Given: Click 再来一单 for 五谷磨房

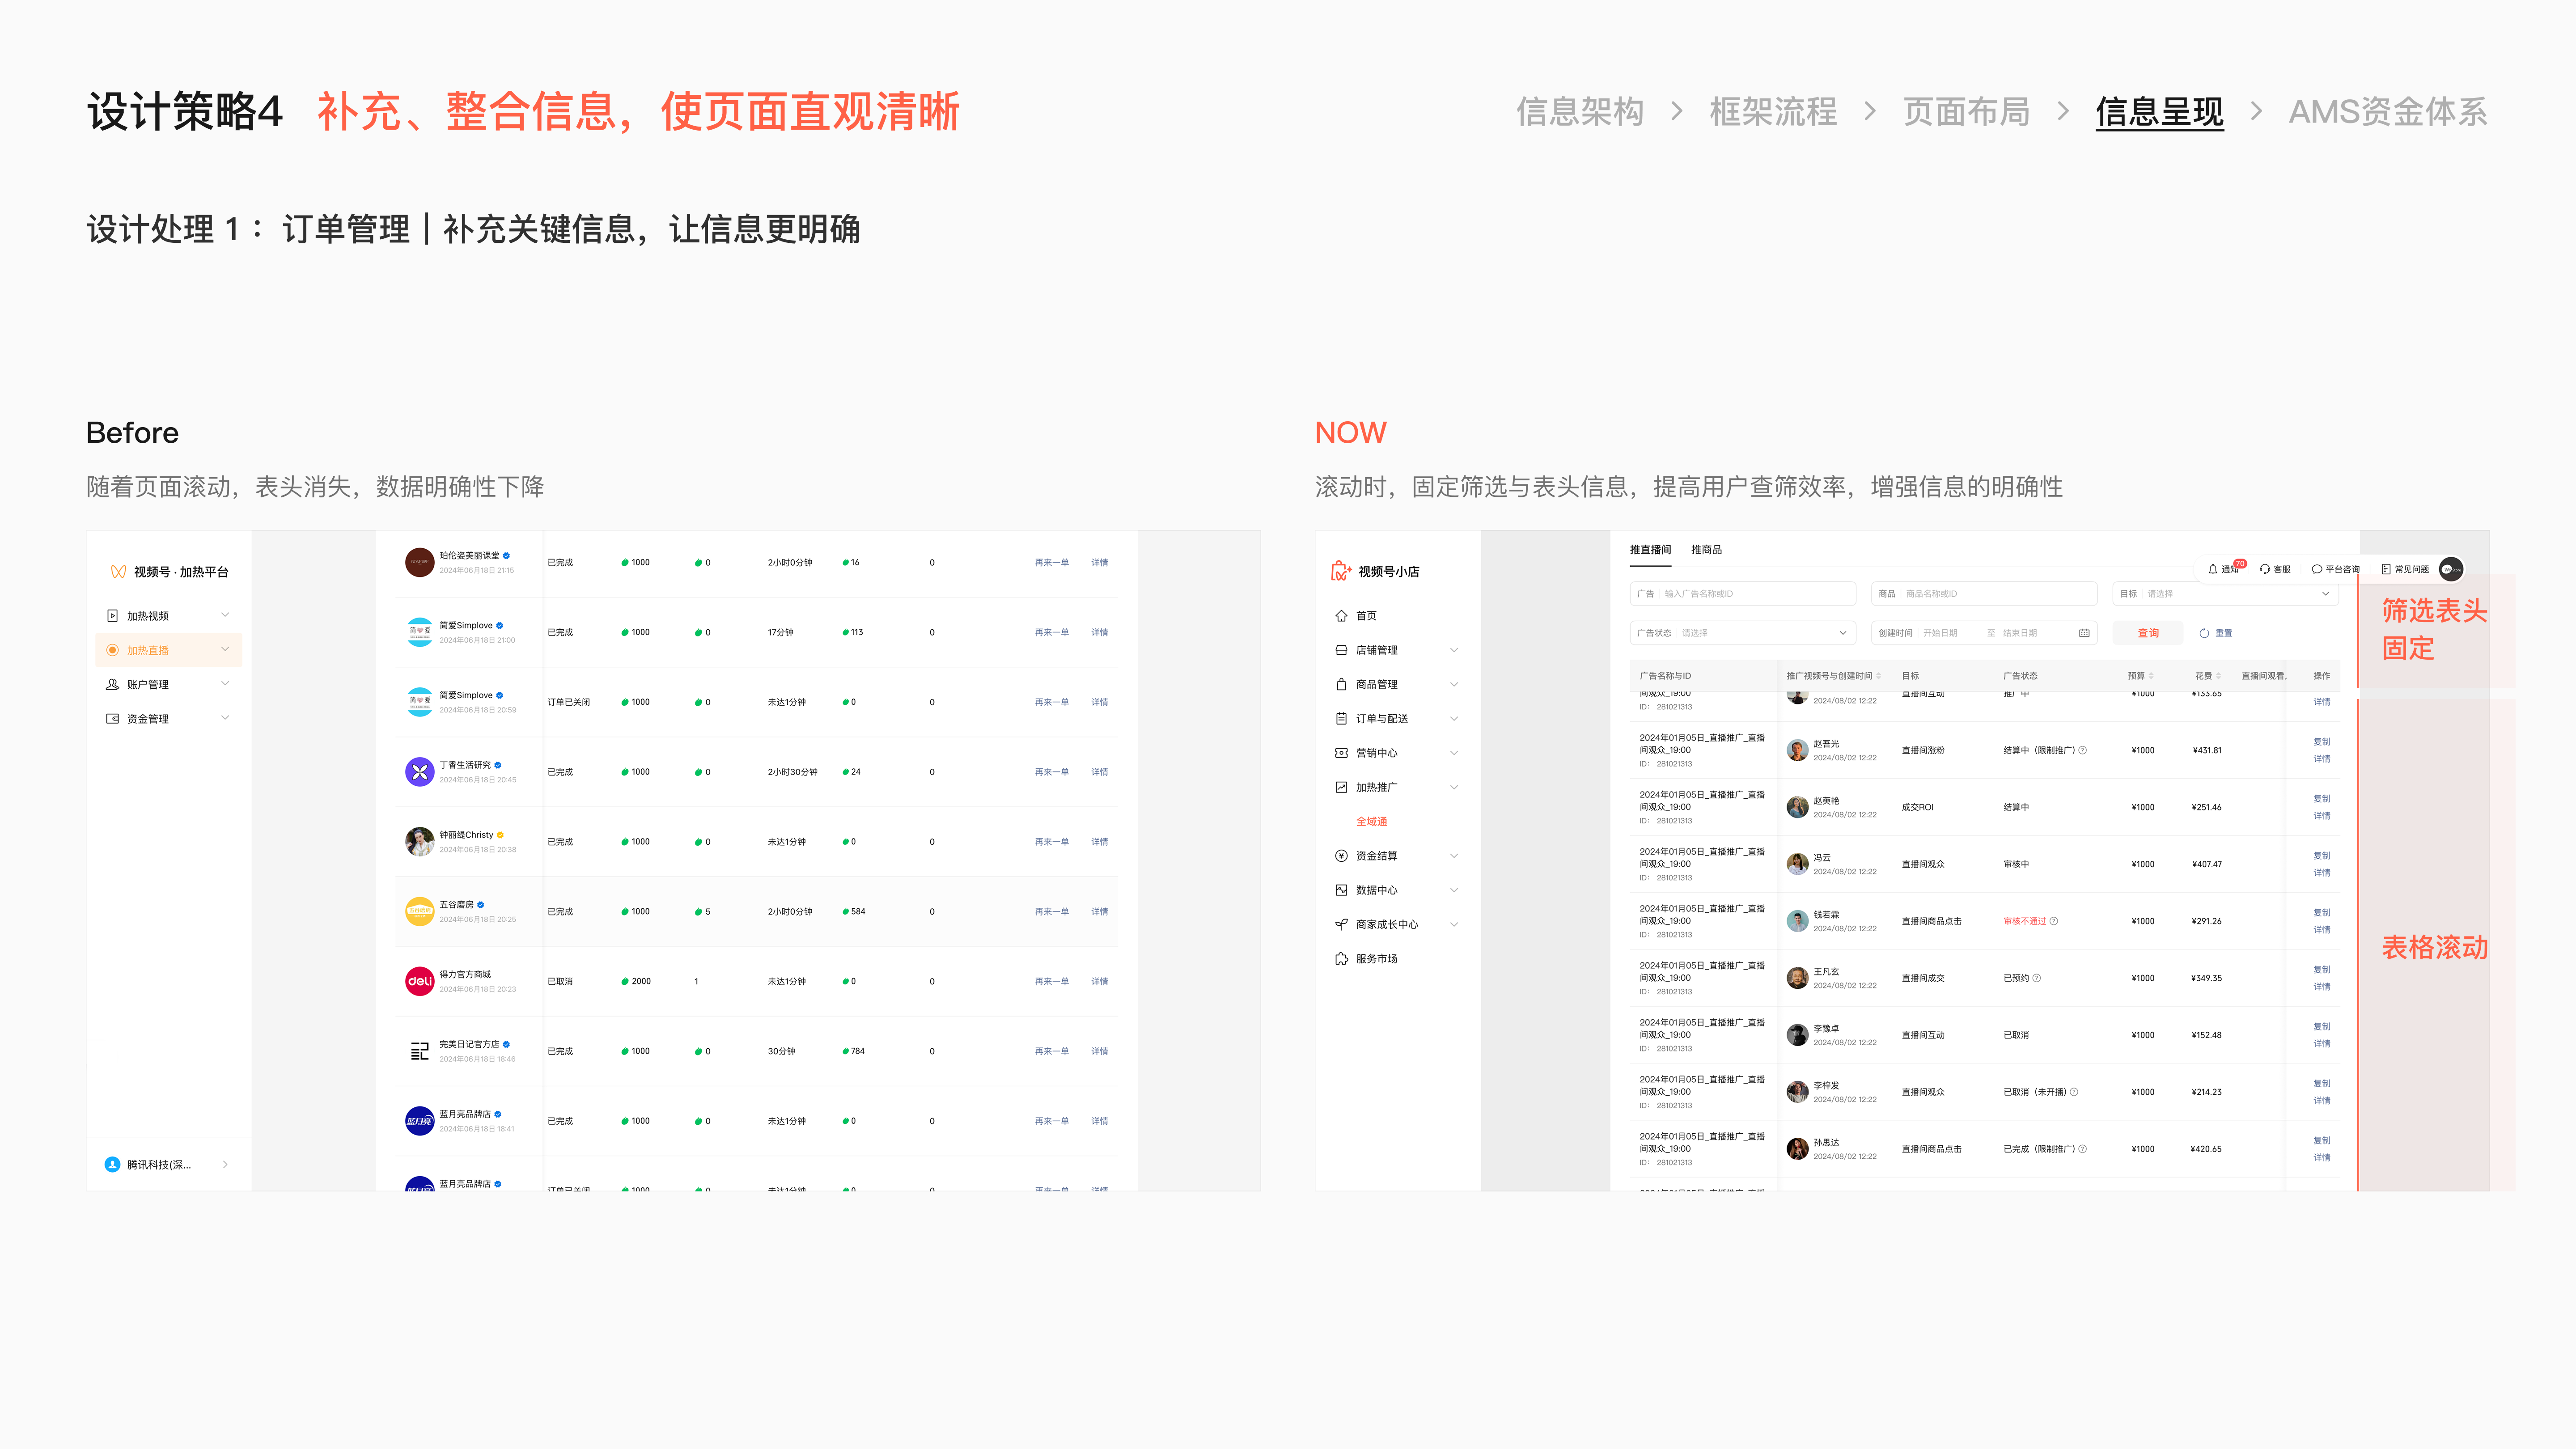Looking at the screenshot, I should [1051, 912].
